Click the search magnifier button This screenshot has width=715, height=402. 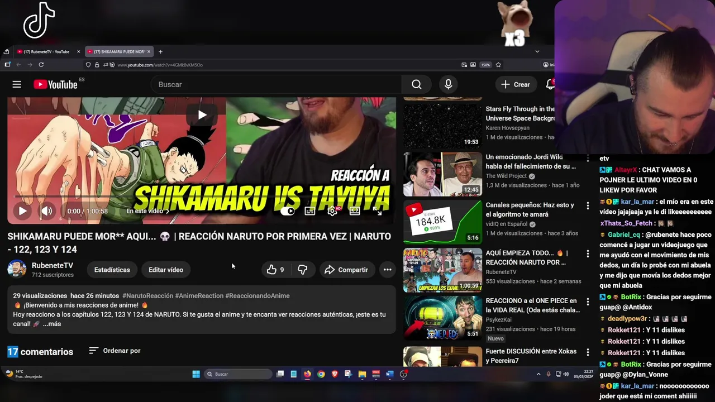[416, 84]
